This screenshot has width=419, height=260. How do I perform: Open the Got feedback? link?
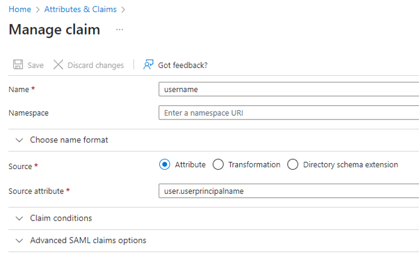point(183,65)
